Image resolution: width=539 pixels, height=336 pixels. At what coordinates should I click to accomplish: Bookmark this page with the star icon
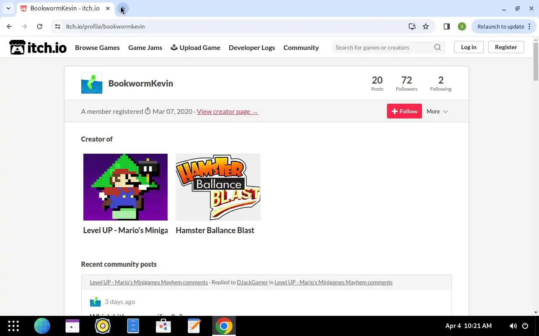pos(426,26)
